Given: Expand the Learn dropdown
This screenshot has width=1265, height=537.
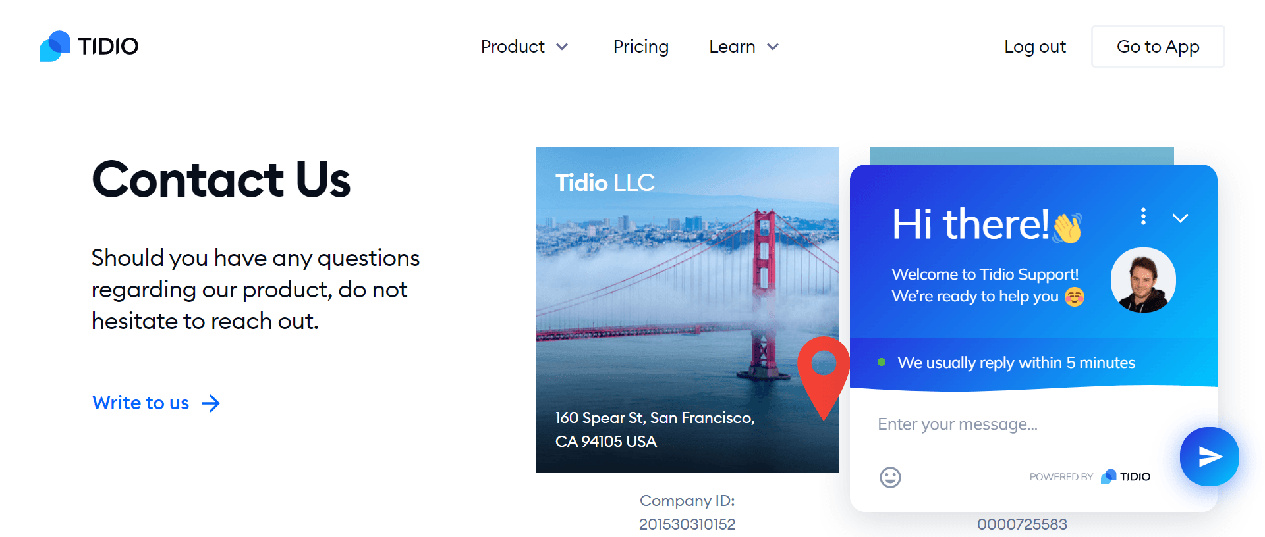Looking at the screenshot, I should [743, 46].
